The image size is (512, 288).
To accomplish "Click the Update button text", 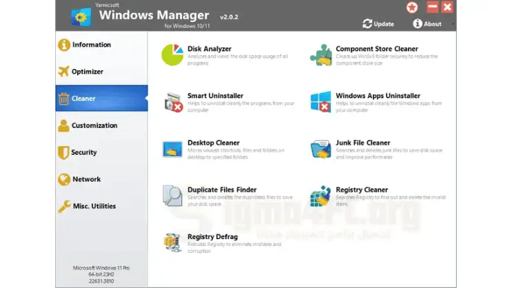I will tap(384, 24).
